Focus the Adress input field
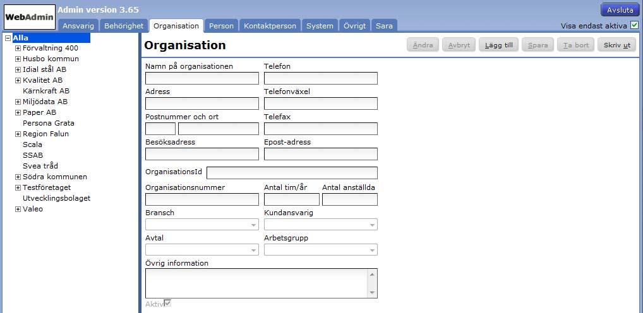 (x=202, y=103)
